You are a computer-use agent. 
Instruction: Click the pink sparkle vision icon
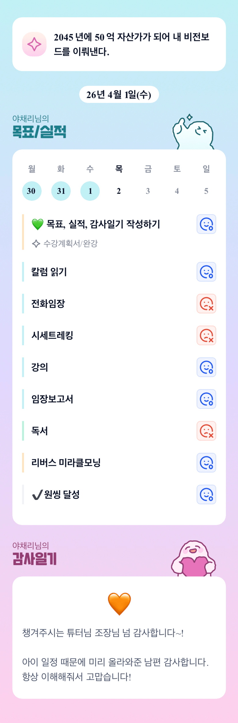point(34,44)
